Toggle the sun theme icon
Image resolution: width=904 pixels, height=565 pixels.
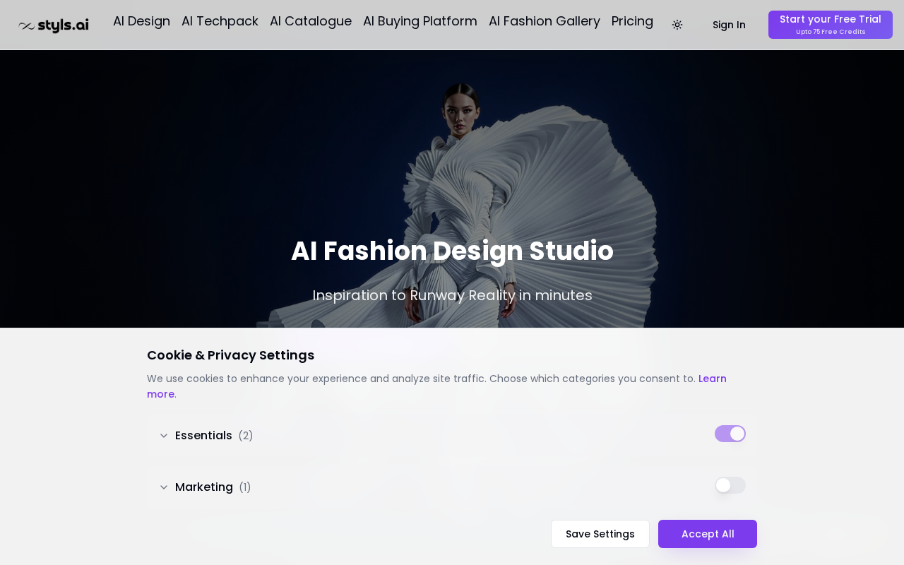tap(677, 25)
